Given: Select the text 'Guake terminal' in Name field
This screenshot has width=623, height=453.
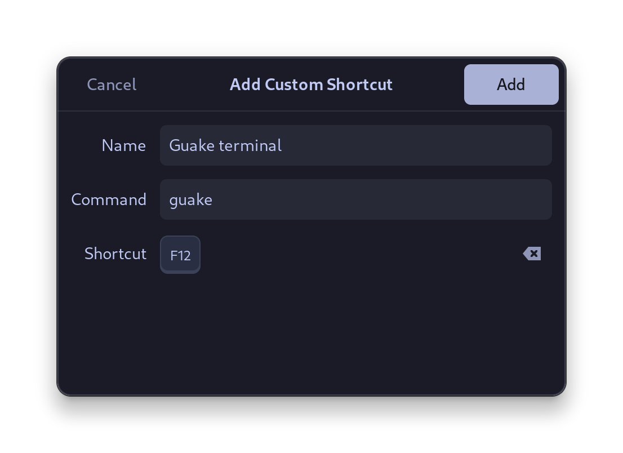Looking at the screenshot, I should click(225, 145).
